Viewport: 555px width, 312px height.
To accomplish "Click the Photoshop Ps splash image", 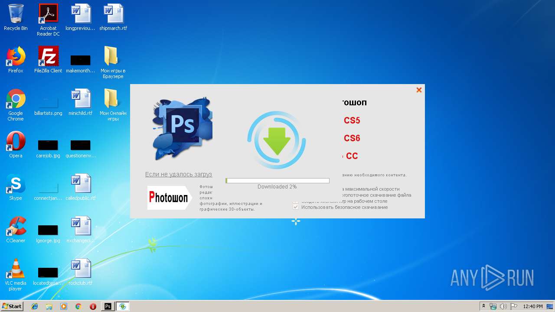I will [182, 130].
